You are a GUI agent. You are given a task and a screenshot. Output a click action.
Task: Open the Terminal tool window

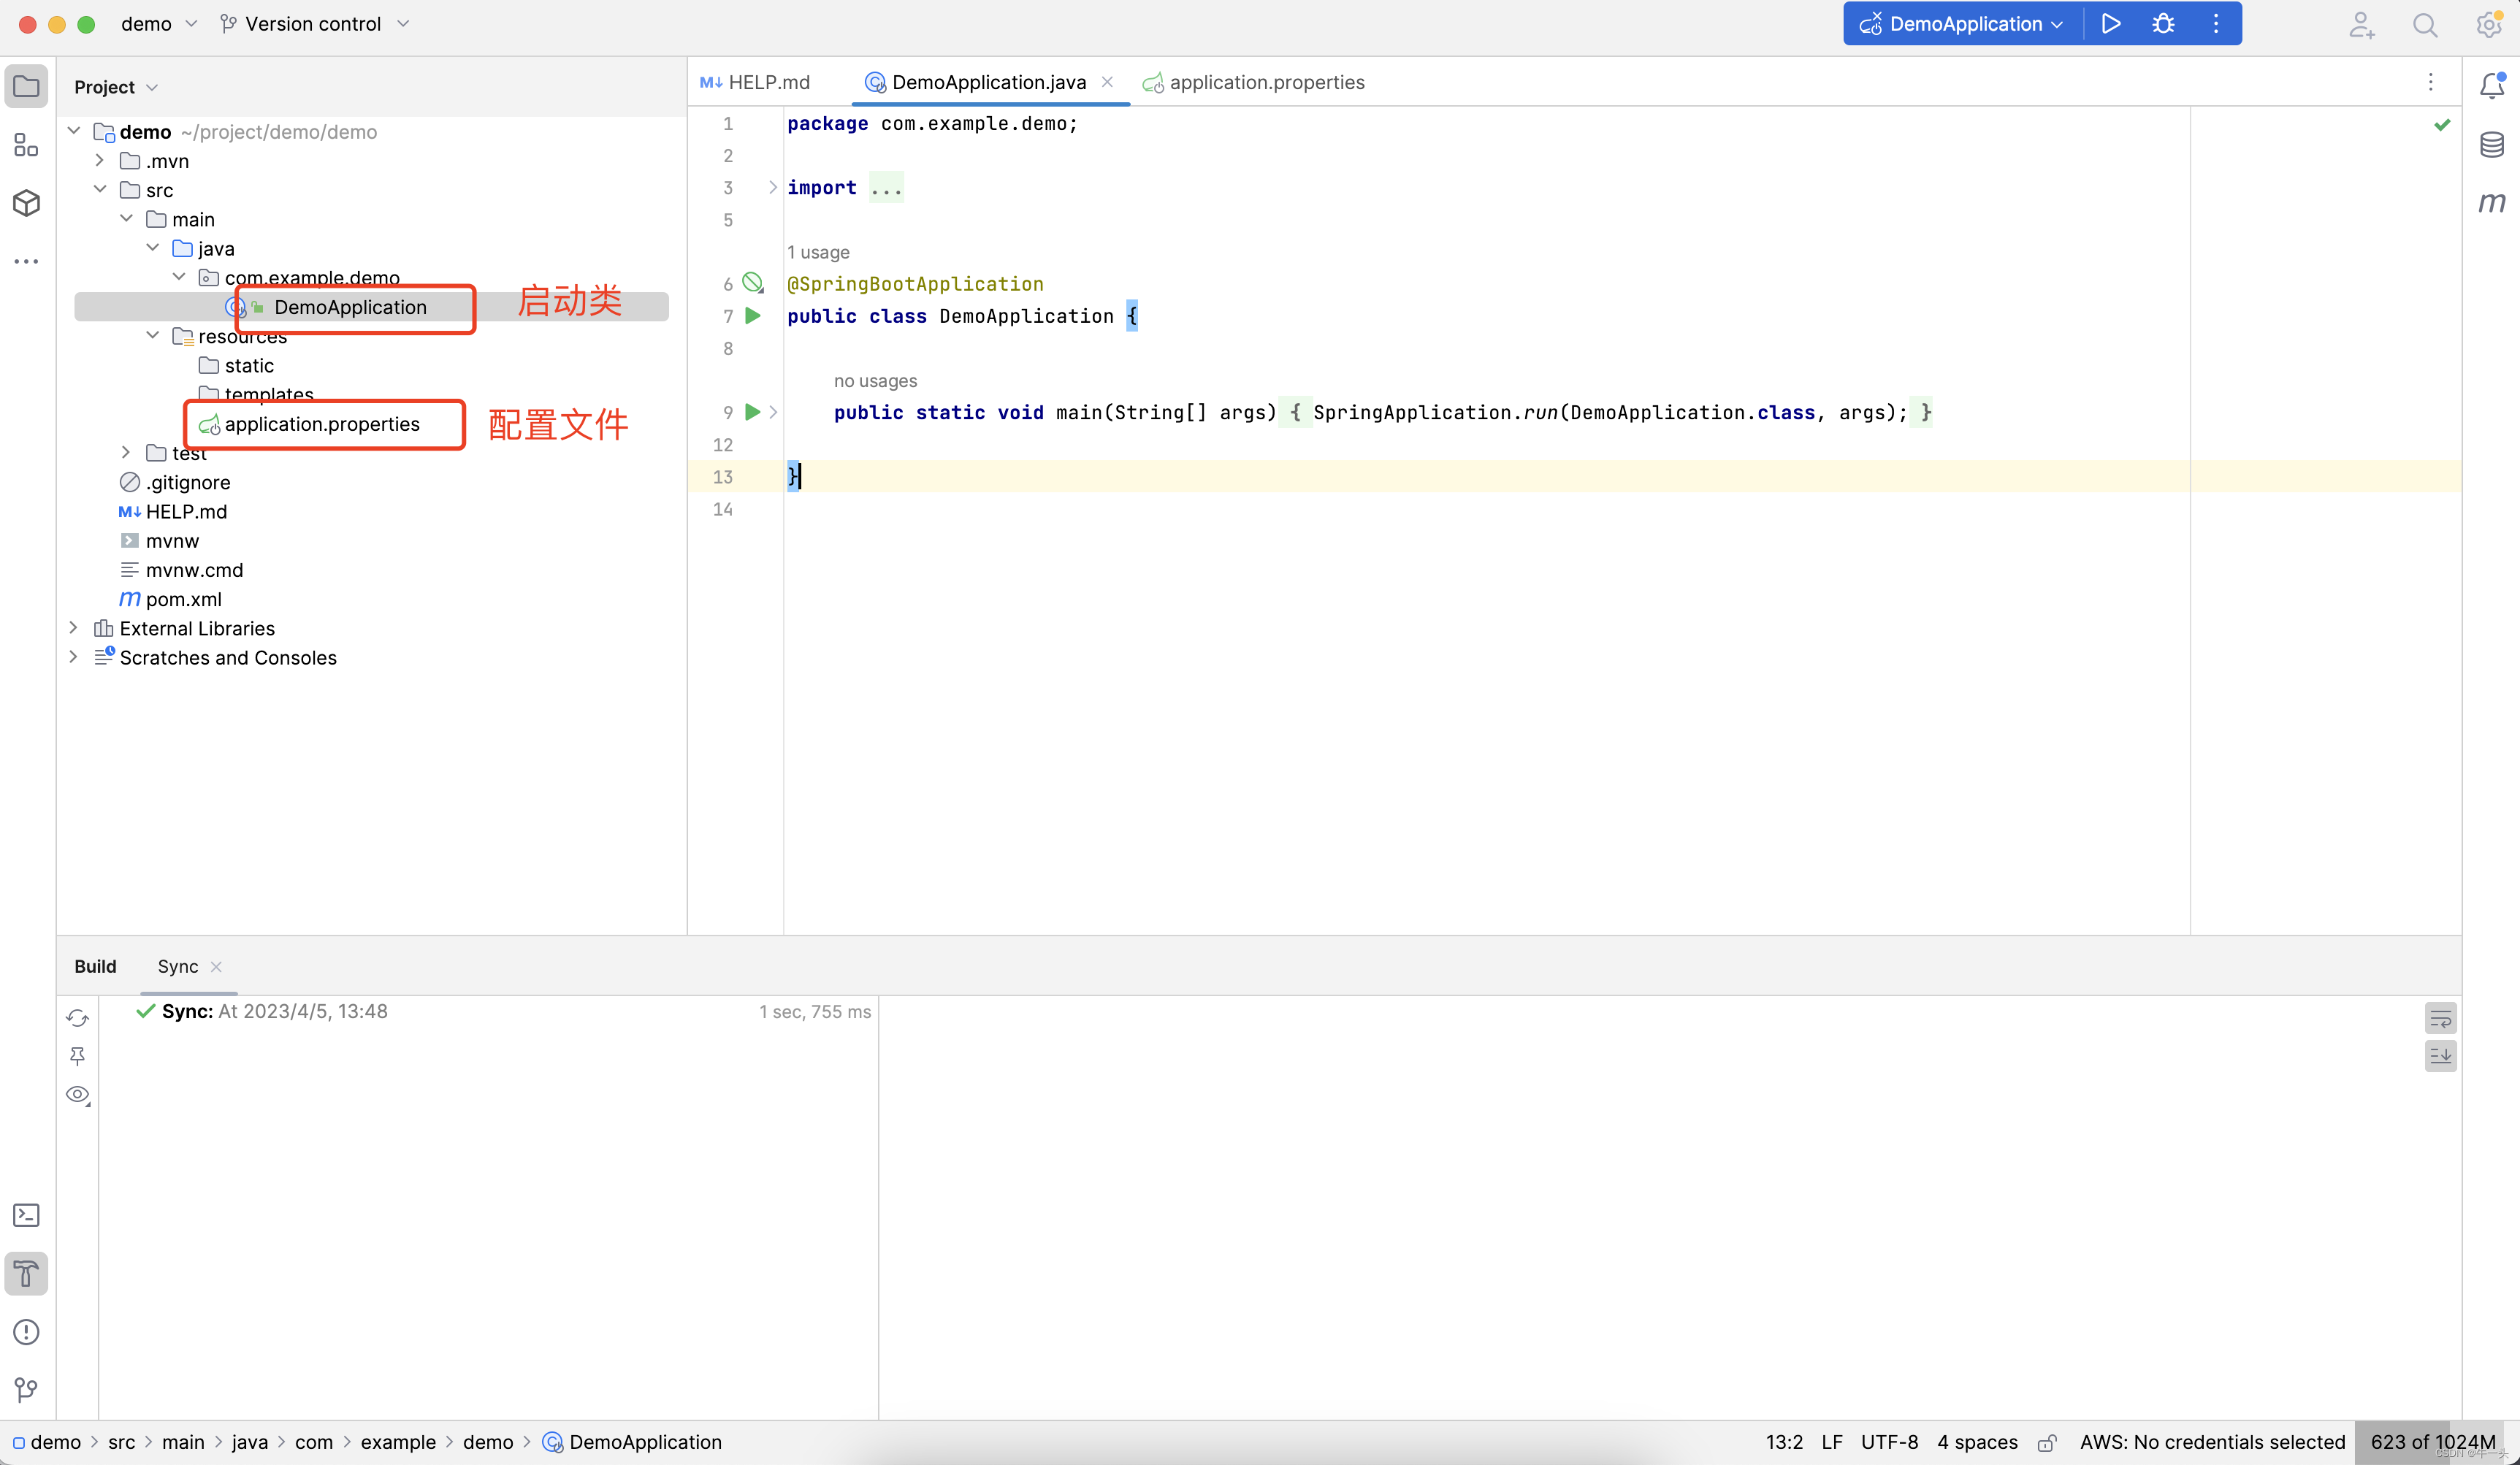pos(26,1215)
